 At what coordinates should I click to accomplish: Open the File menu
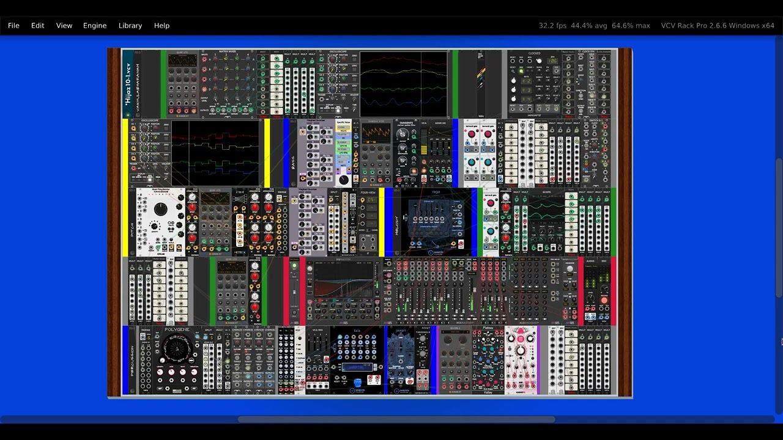[x=13, y=26]
